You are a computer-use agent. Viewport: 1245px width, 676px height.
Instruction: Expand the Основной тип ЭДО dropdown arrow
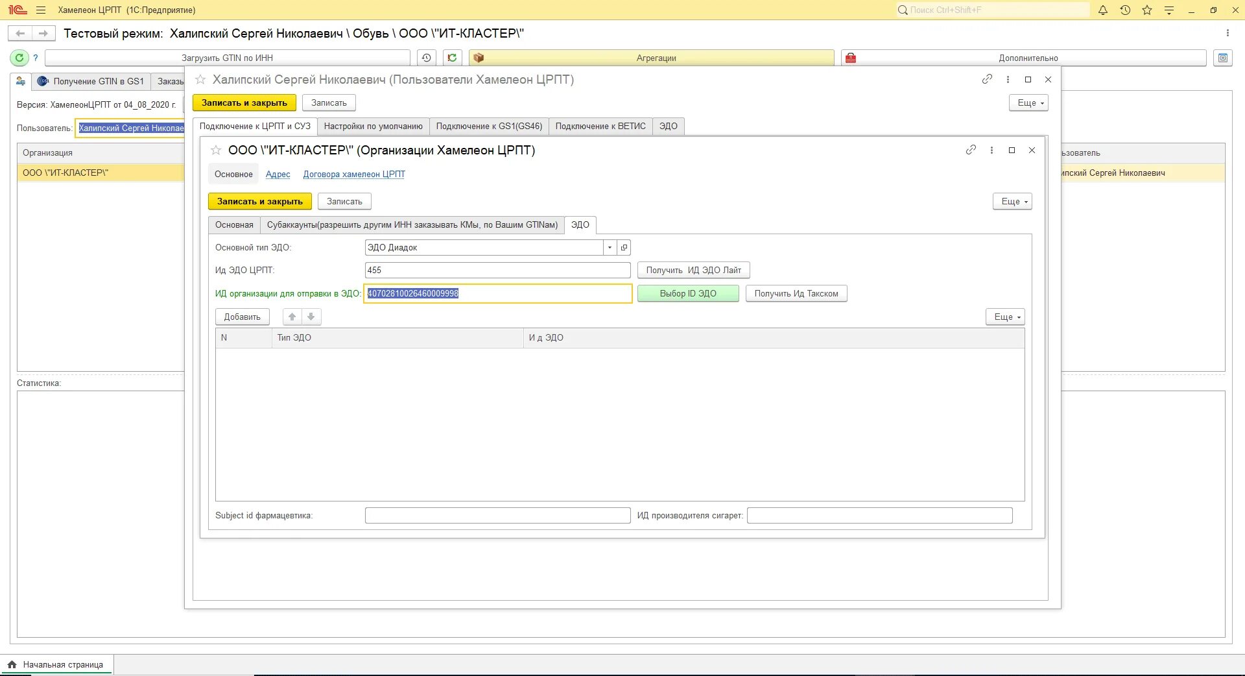click(x=610, y=247)
